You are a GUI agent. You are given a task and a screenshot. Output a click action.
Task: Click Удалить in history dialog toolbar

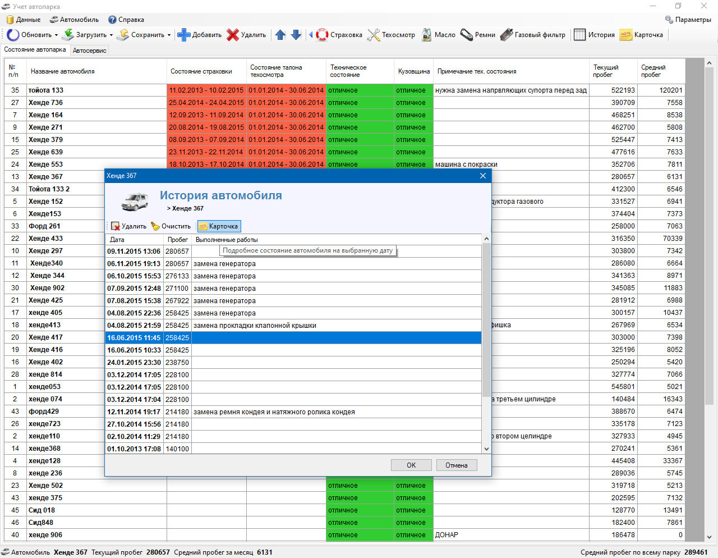point(128,226)
